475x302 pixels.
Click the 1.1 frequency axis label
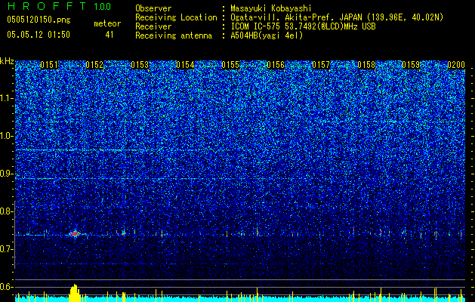pos(6,98)
